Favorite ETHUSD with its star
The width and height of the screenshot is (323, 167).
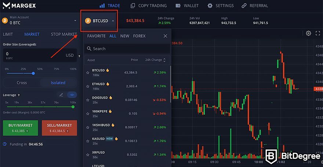88,86
